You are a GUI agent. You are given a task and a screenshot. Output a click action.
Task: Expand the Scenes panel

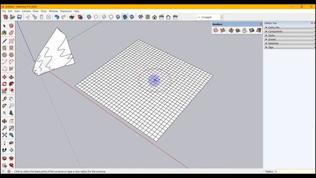tap(289, 39)
